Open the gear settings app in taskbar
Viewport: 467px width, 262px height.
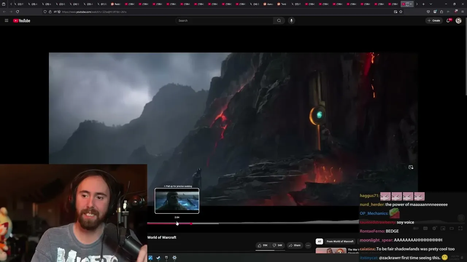(174, 258)
